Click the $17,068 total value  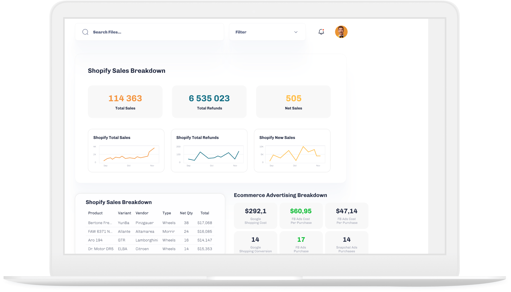pos(205,223)
